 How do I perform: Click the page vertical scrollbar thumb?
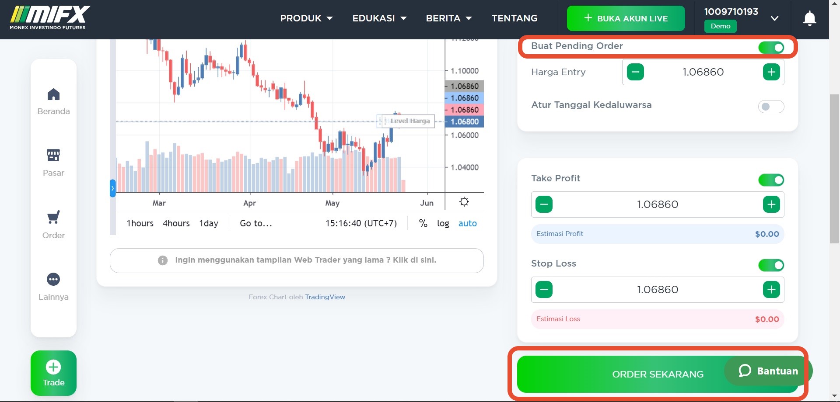(834, 168)
